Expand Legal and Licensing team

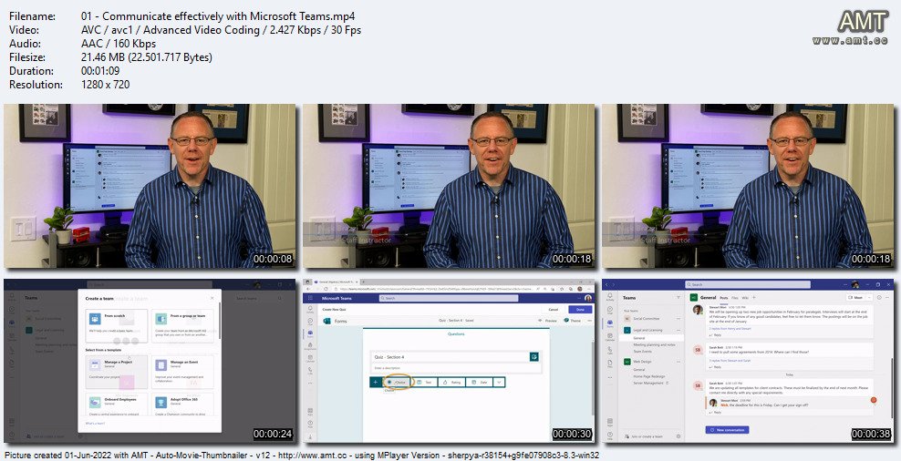pyautogui.click(x=647, y=330)
